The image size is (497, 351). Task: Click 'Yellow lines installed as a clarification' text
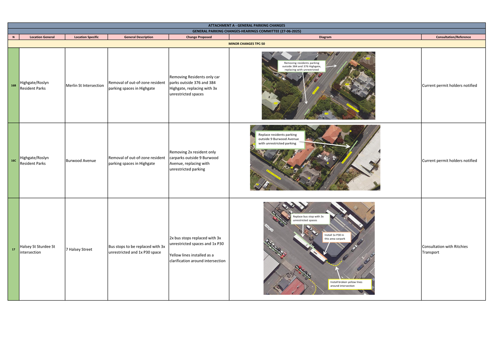[197, 258]
